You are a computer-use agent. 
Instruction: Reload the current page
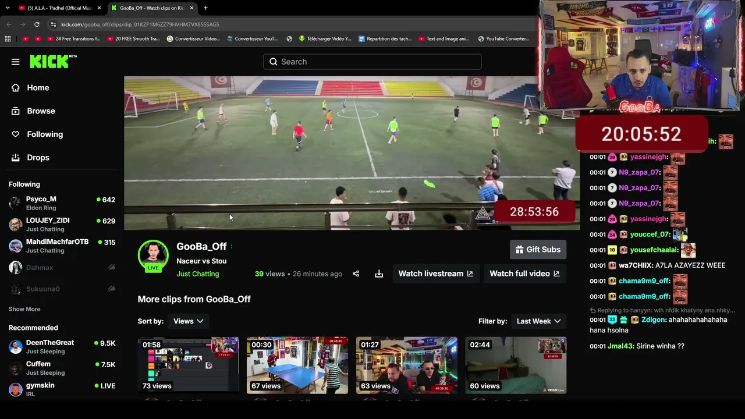(37, 24)
